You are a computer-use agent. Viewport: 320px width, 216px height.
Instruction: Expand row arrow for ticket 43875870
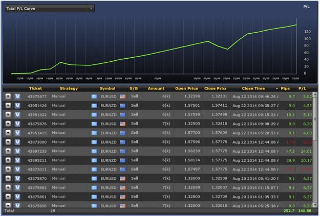point(8,178)
